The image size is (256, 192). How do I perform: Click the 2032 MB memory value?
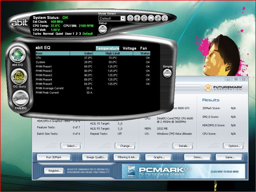162,129
